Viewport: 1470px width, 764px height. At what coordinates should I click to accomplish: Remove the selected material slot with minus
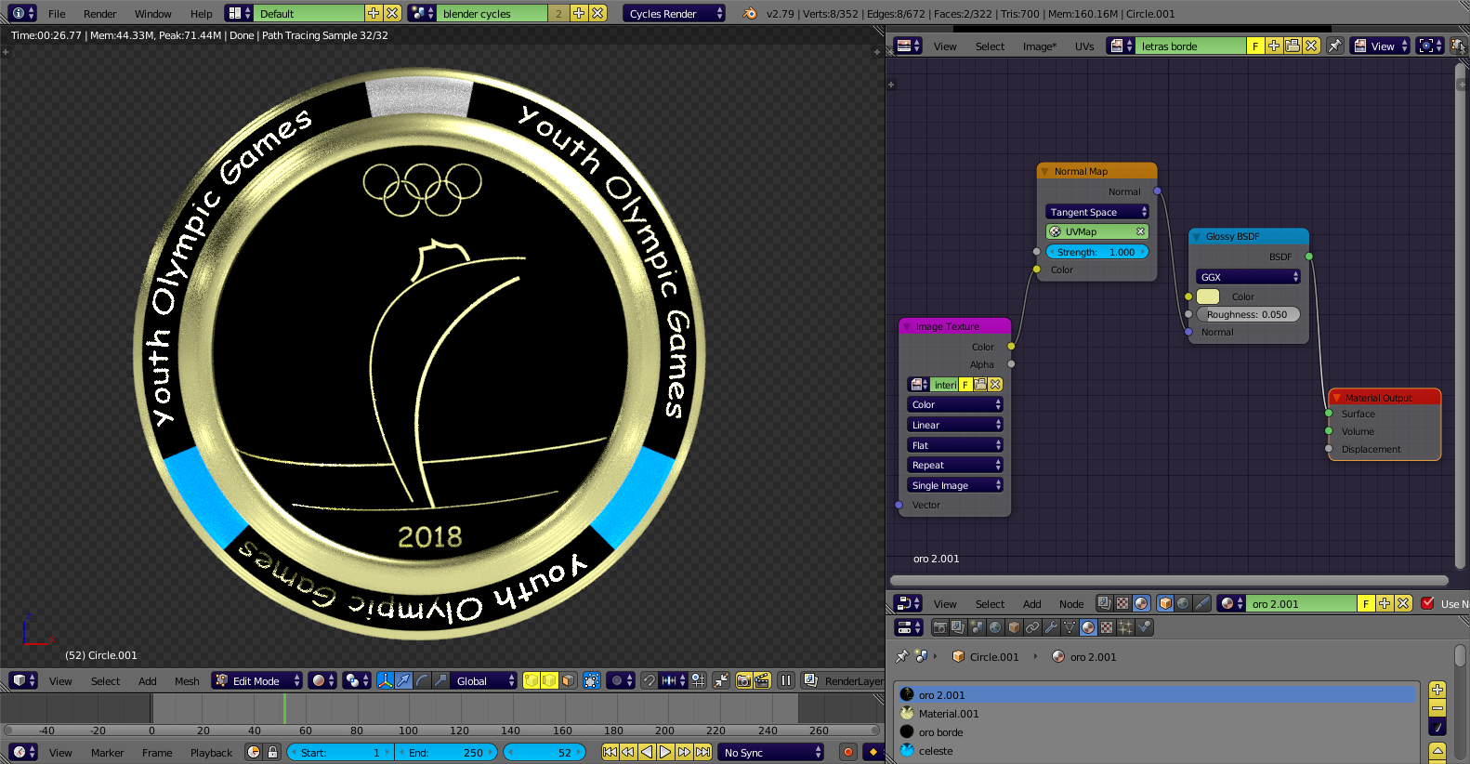[1437, 708]
